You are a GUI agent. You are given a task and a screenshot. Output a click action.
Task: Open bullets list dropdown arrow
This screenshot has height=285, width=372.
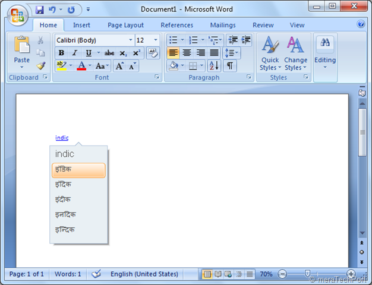point(182,40)
